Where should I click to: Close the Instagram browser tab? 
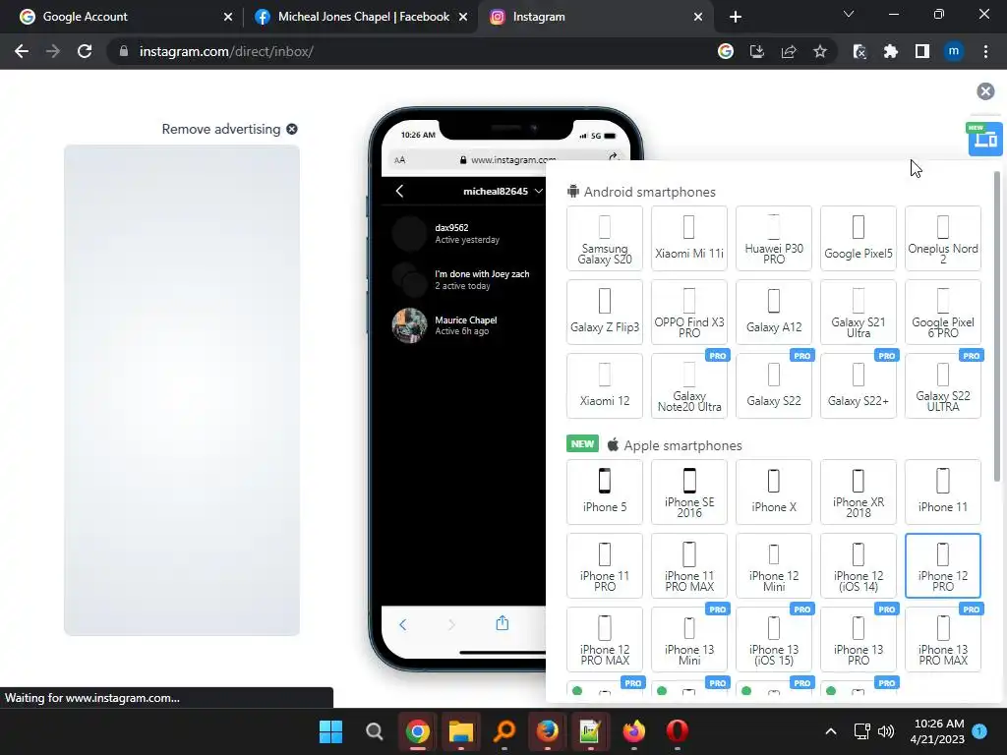(698, 17)
